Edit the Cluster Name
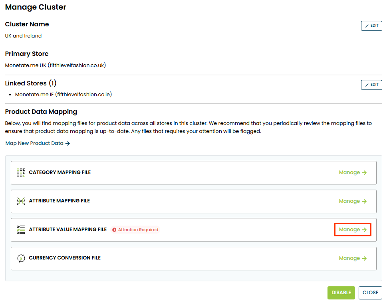The width and height of the screenshot is (387, 301). (x=371, y=26)
